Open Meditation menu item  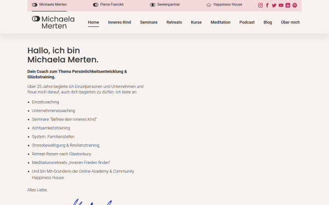tap(220, 22)
